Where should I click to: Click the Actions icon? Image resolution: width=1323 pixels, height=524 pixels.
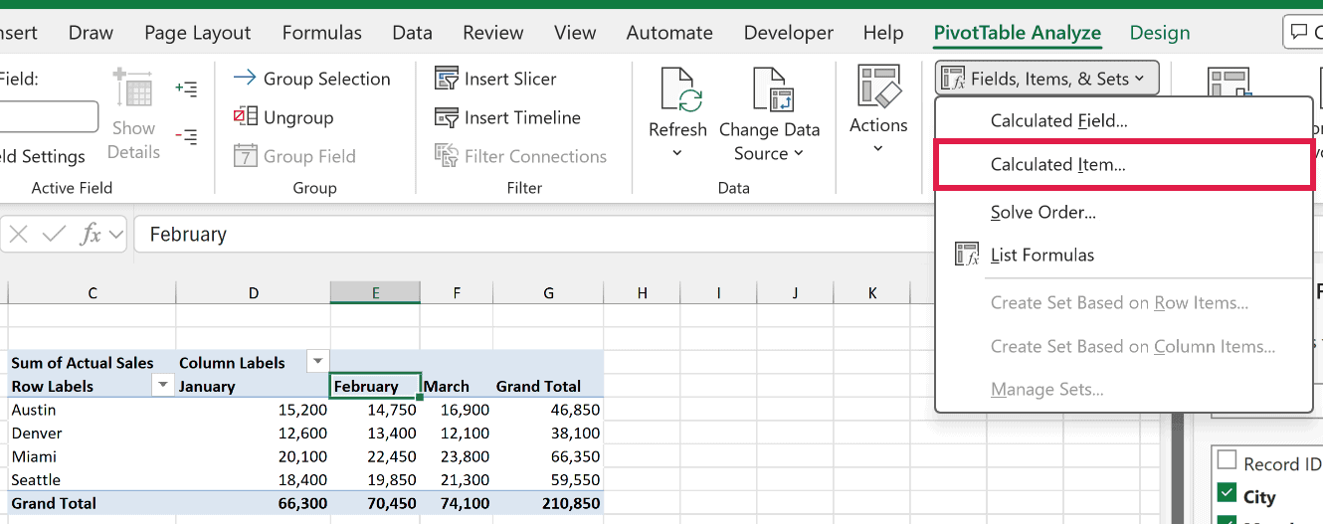click(878, 87)
